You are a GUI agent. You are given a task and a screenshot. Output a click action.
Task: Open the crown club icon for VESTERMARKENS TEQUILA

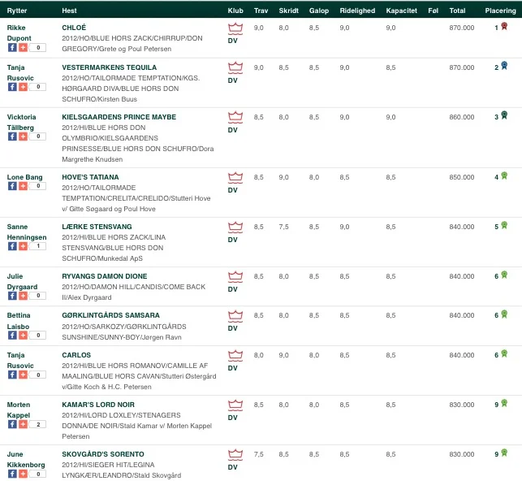235,68
